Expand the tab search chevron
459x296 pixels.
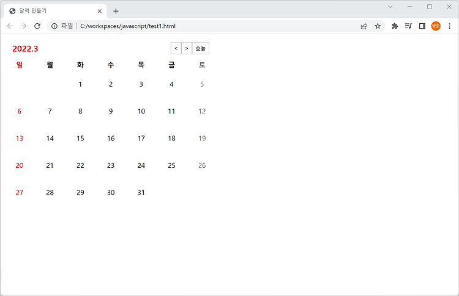390,7
